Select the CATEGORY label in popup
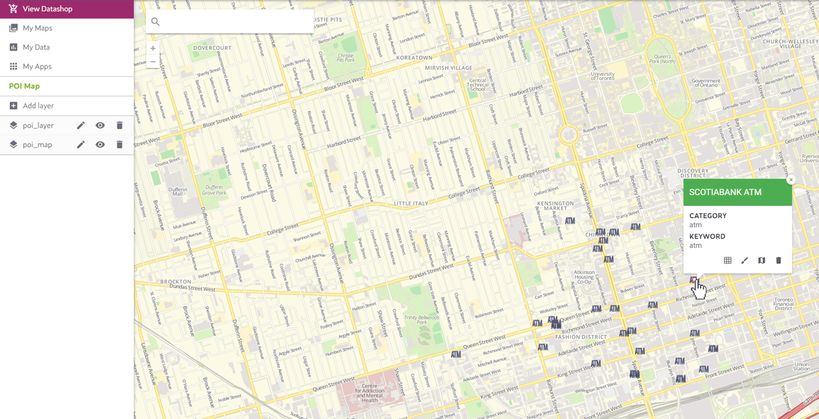 point(708,216)
